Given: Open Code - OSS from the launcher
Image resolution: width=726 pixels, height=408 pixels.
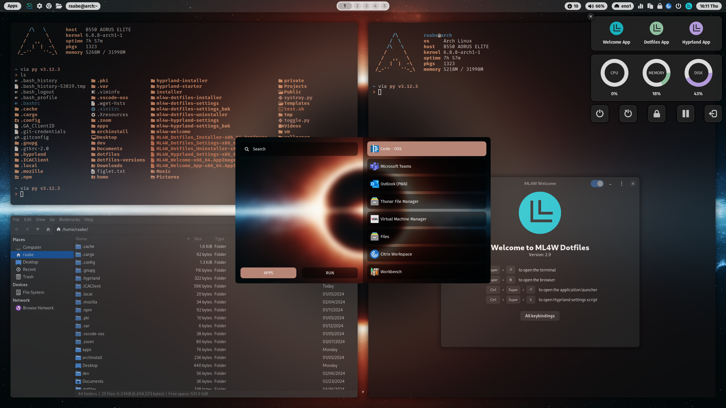Looking at the screenshot, I should tap(426, 148).
